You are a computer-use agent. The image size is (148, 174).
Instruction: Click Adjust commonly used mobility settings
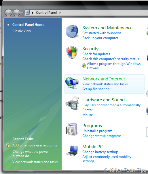107,159
